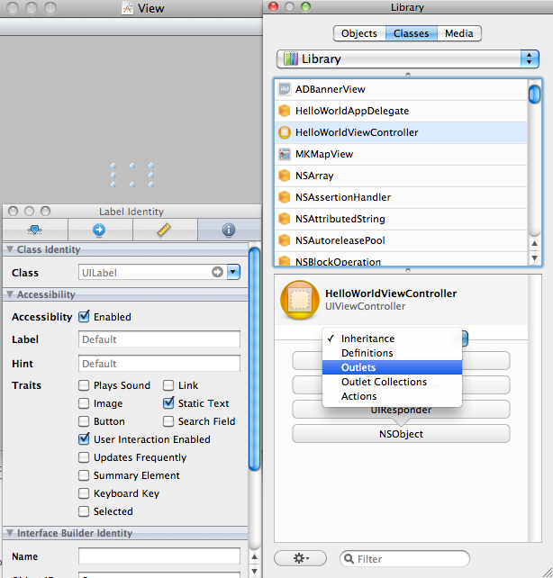The image size is (553, 578).
Task: Click the Accessibility Hint text field
Action: tap(159, 364)
